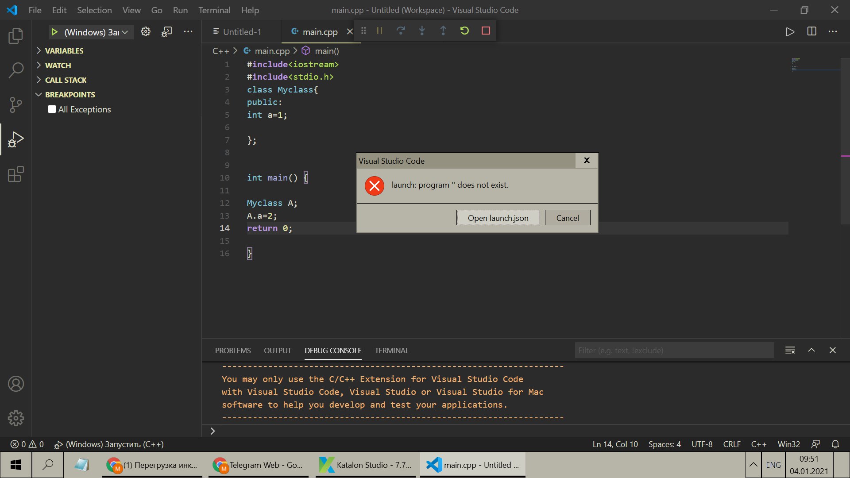Viewport: 850px width, 478px height.
Task: Click the C++ folder breadcrumb
Action: (220, 51)
